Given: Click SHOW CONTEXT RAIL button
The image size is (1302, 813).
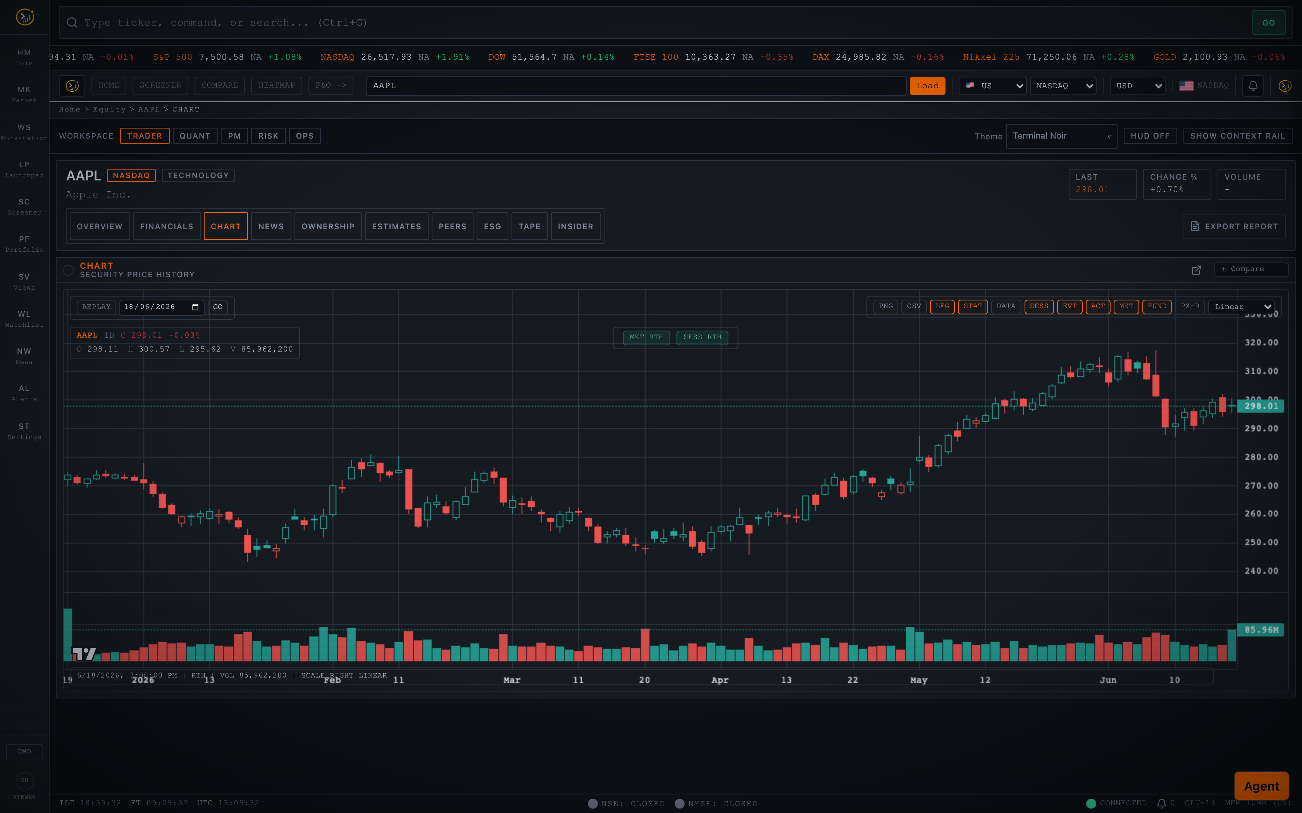Looking at the screenshot, I should (x=1237, y=136).
